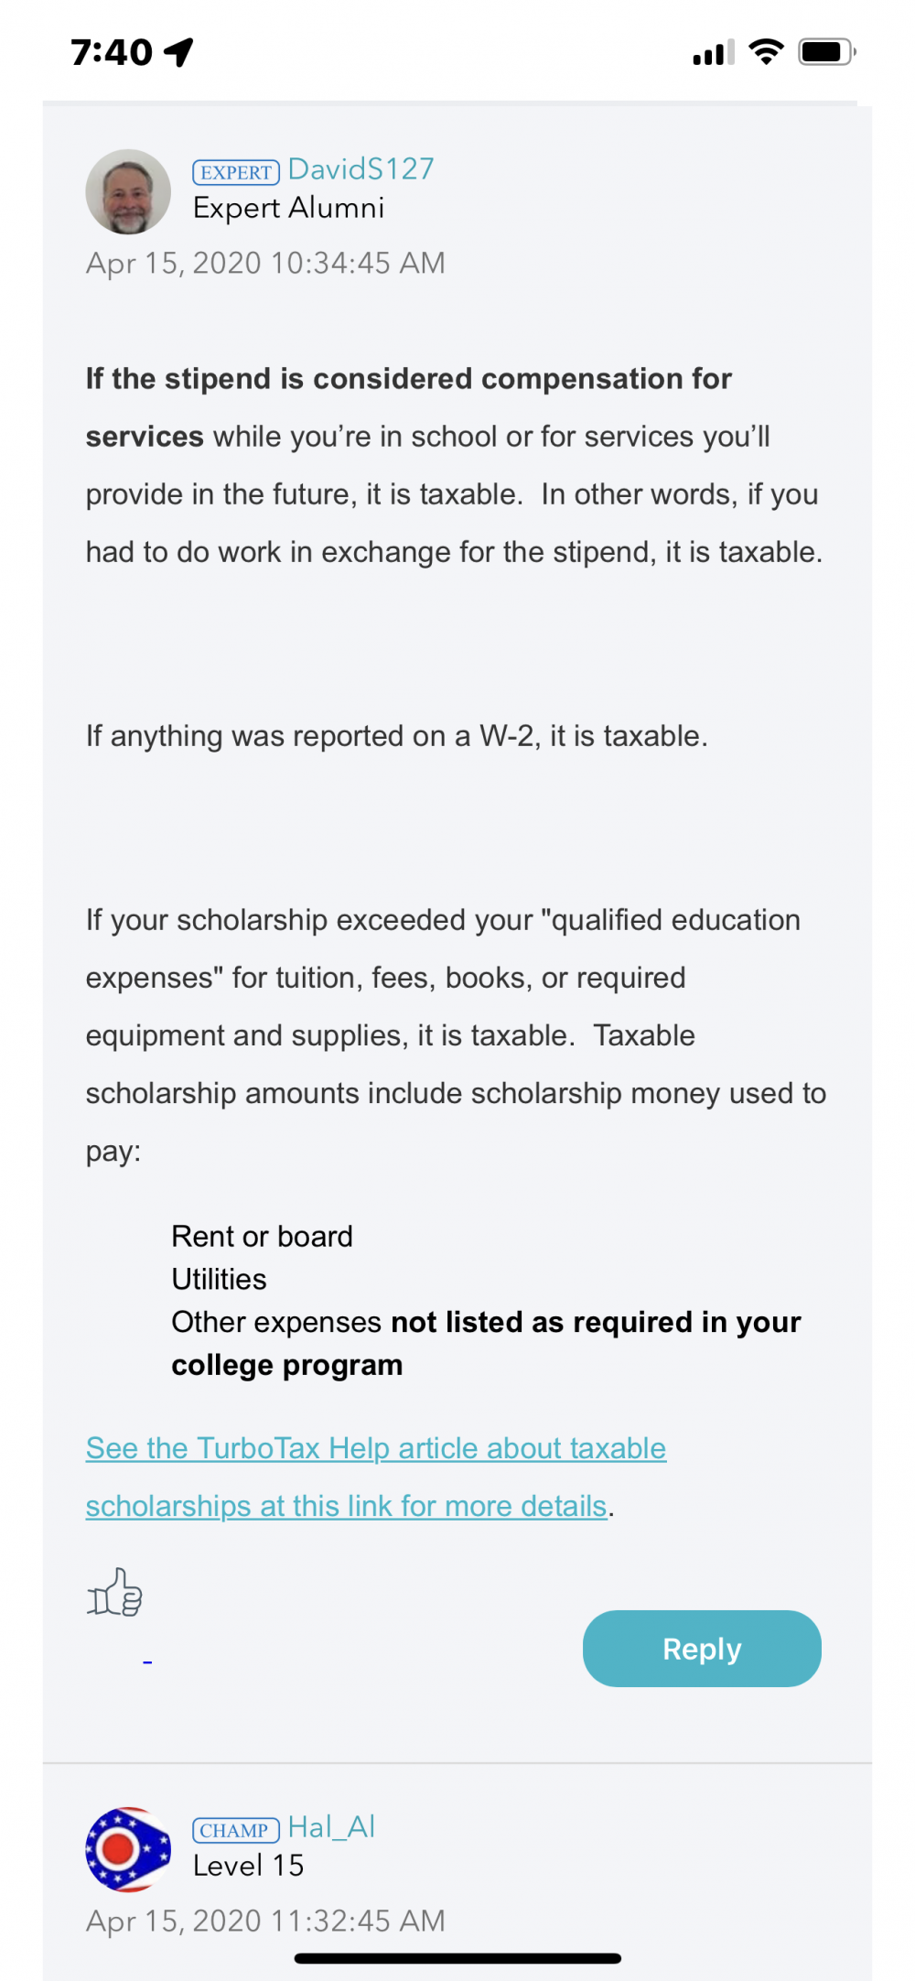Tap the small kudos count link under thumbs up
The image size is (915, 1981).
147,1661
